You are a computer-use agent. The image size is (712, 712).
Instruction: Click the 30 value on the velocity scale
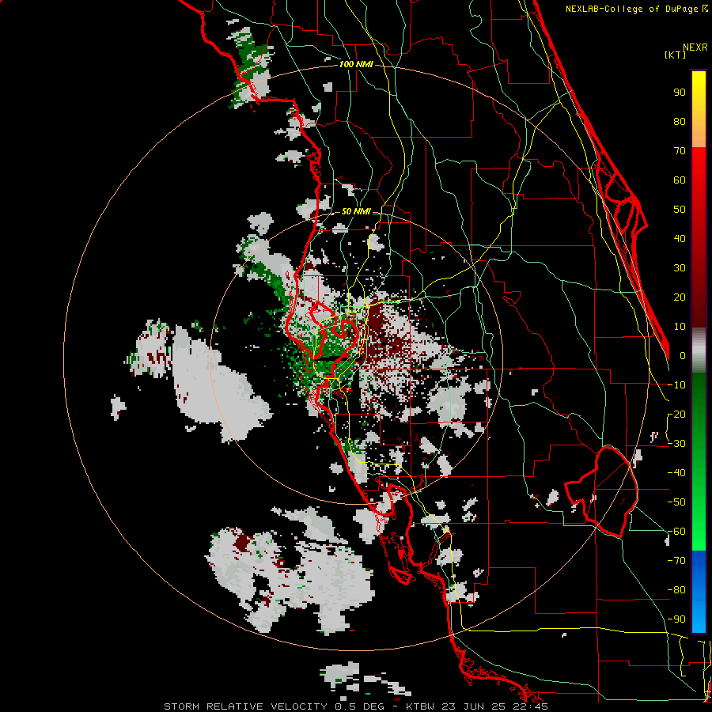680,268
